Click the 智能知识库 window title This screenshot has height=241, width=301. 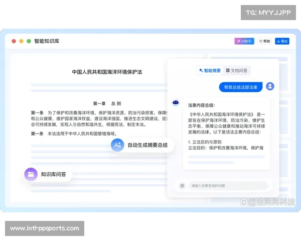(47, 41)
